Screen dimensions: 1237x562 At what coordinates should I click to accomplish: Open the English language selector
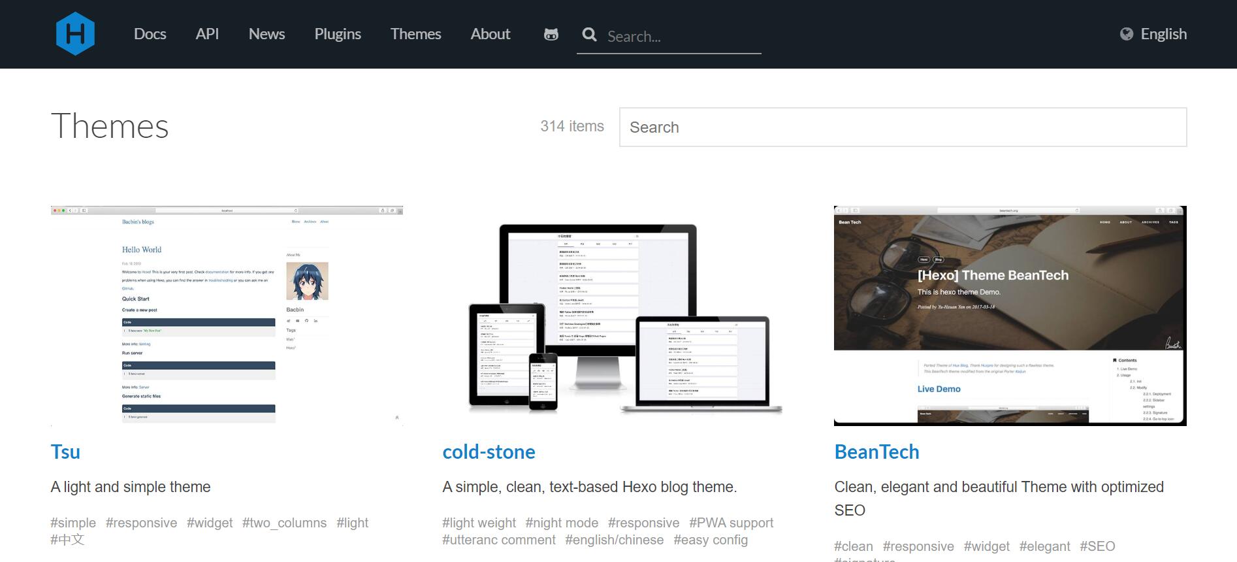pos(1153,34)
